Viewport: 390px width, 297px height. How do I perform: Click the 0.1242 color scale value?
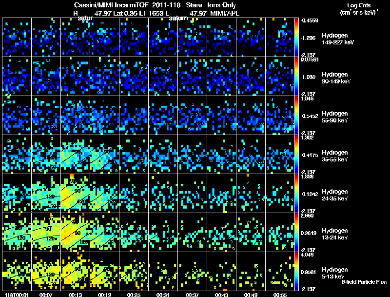coord(310,194)
